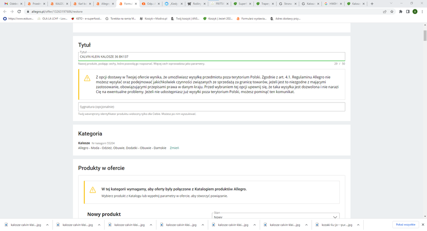The width and height of the screenshot is (427, 231).
Task: Close the downloads bar
Action: click(x=423, y=225)
